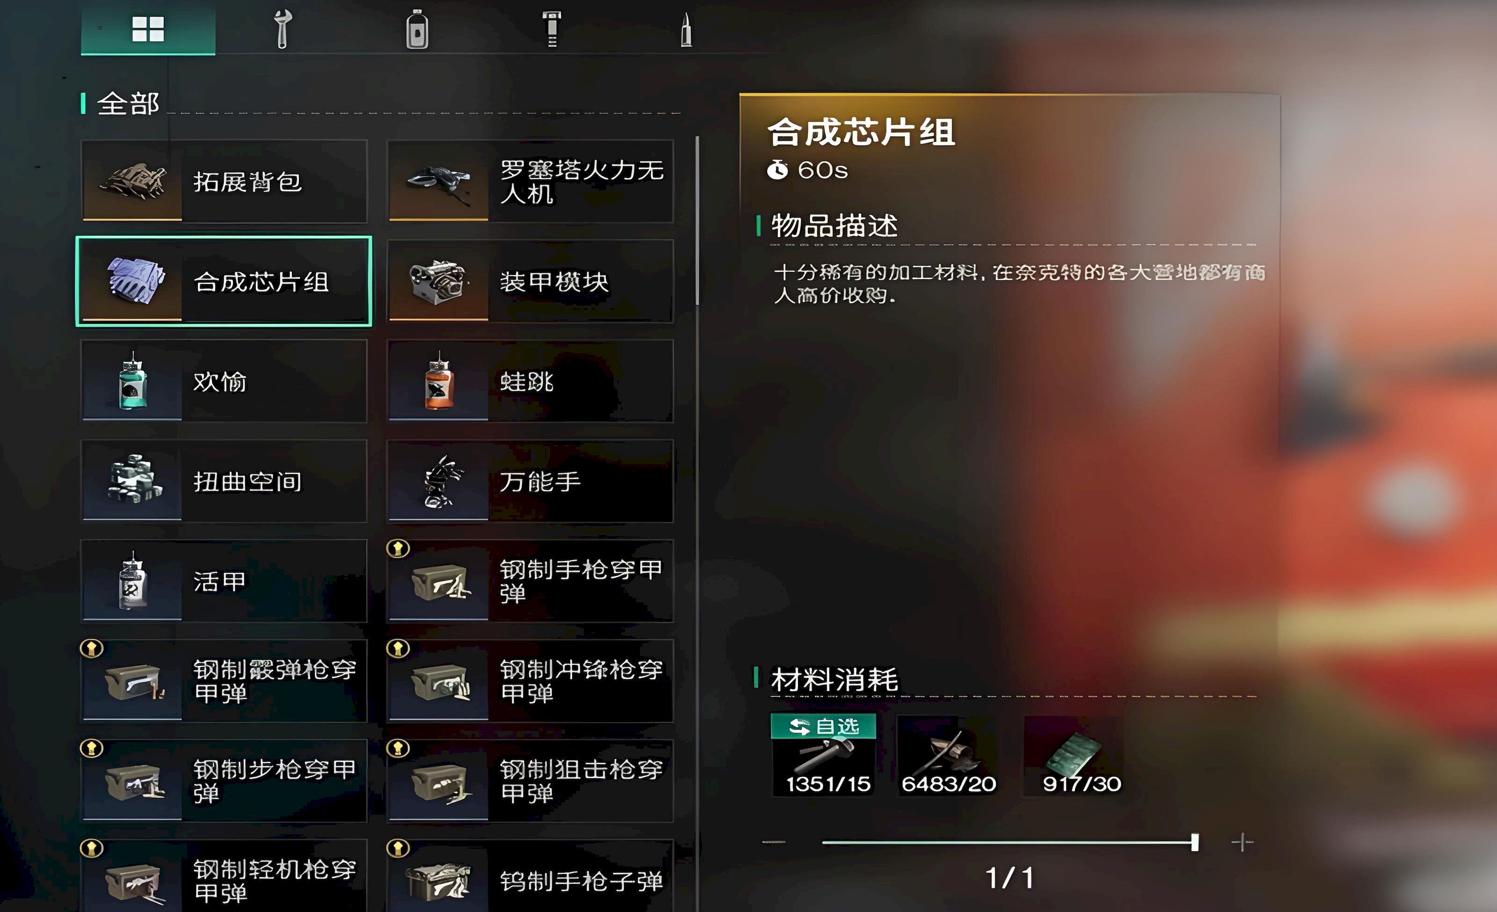1497x912 pixels.
Task: Open the wrench tools category tab
Action: pos(282,29)
